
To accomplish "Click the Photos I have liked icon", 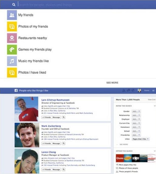I will [x=12, y=73].
